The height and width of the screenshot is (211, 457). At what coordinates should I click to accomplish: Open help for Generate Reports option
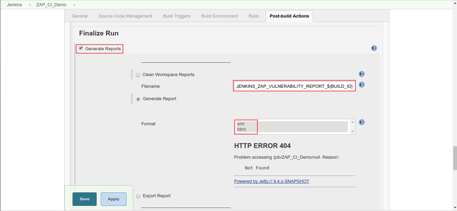point(374,48)
